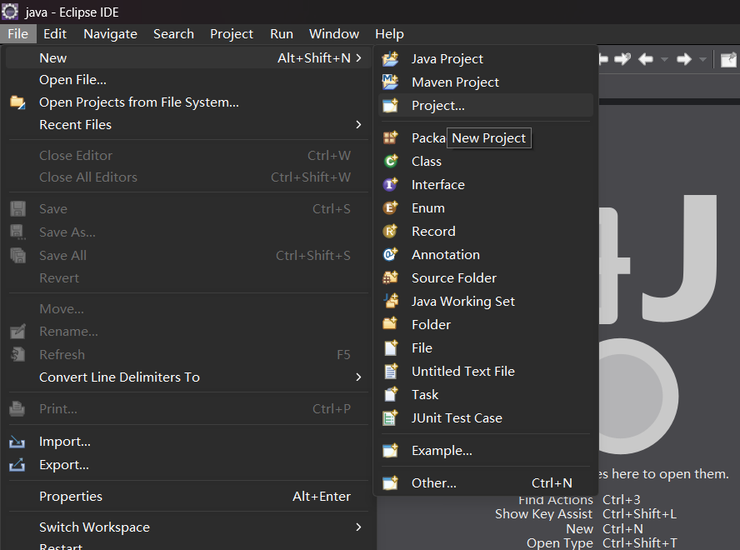Click the Enum icon
The height and width of the screenshot is (550, 740).
pyautogui.click(x=390, y=207)
